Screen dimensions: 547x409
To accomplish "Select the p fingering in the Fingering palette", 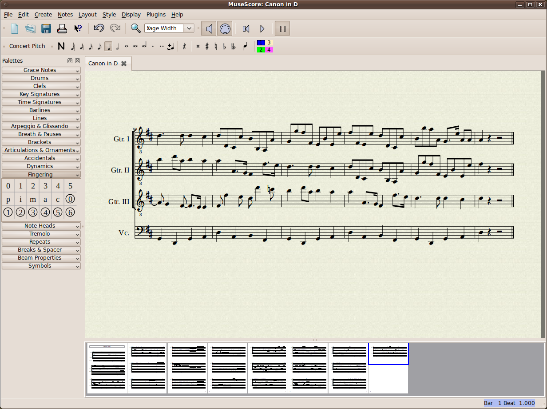I will [x=8, y=199].
